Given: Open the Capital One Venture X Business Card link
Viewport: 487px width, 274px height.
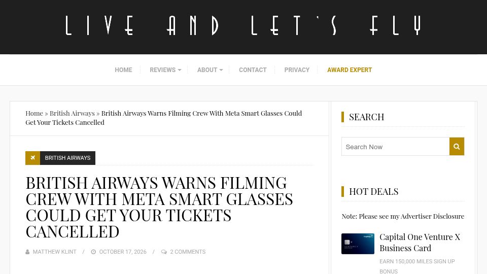Looking at the screenshot, I should point(420,243).
